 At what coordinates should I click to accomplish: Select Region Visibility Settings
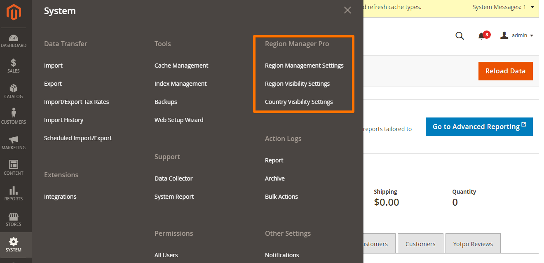pyautogui.click(x=297, y=84)
